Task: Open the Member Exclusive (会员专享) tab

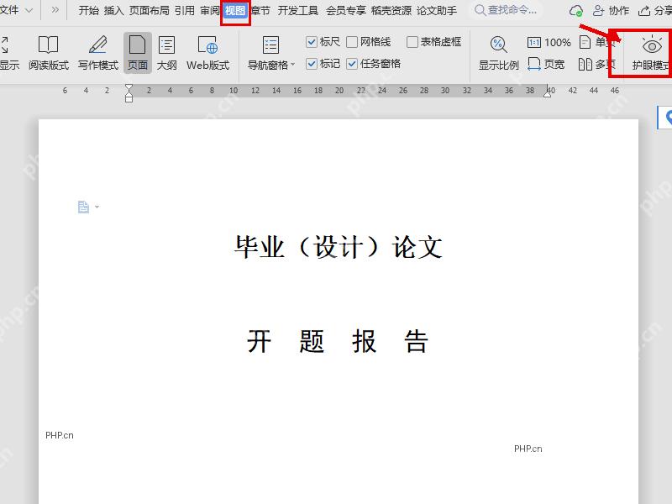Action: point(346,10)
